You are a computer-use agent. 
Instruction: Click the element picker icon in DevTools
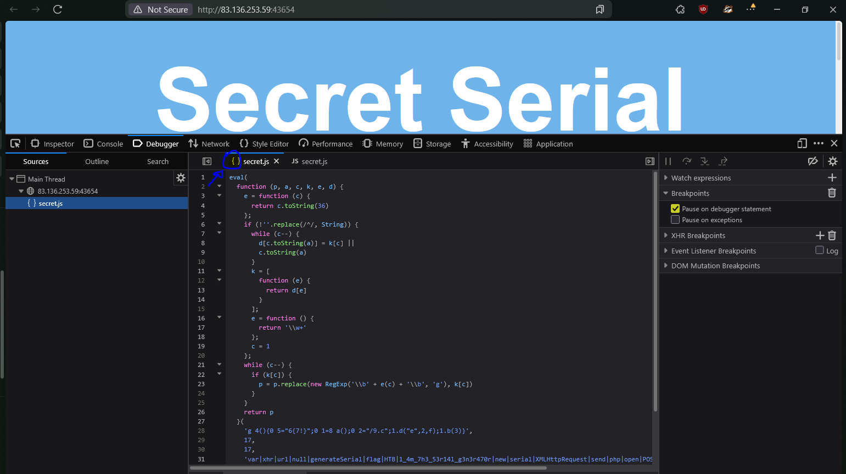pyautogui.click(x=15, y=144)
